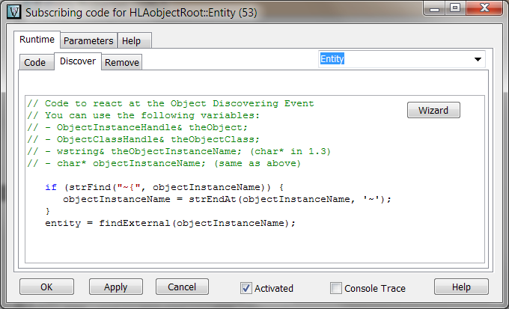Viewport: 509px width, 309px height.
Task: Maximize the Subscribing code window
Action: pyautogui.click(x=454, y=10)
